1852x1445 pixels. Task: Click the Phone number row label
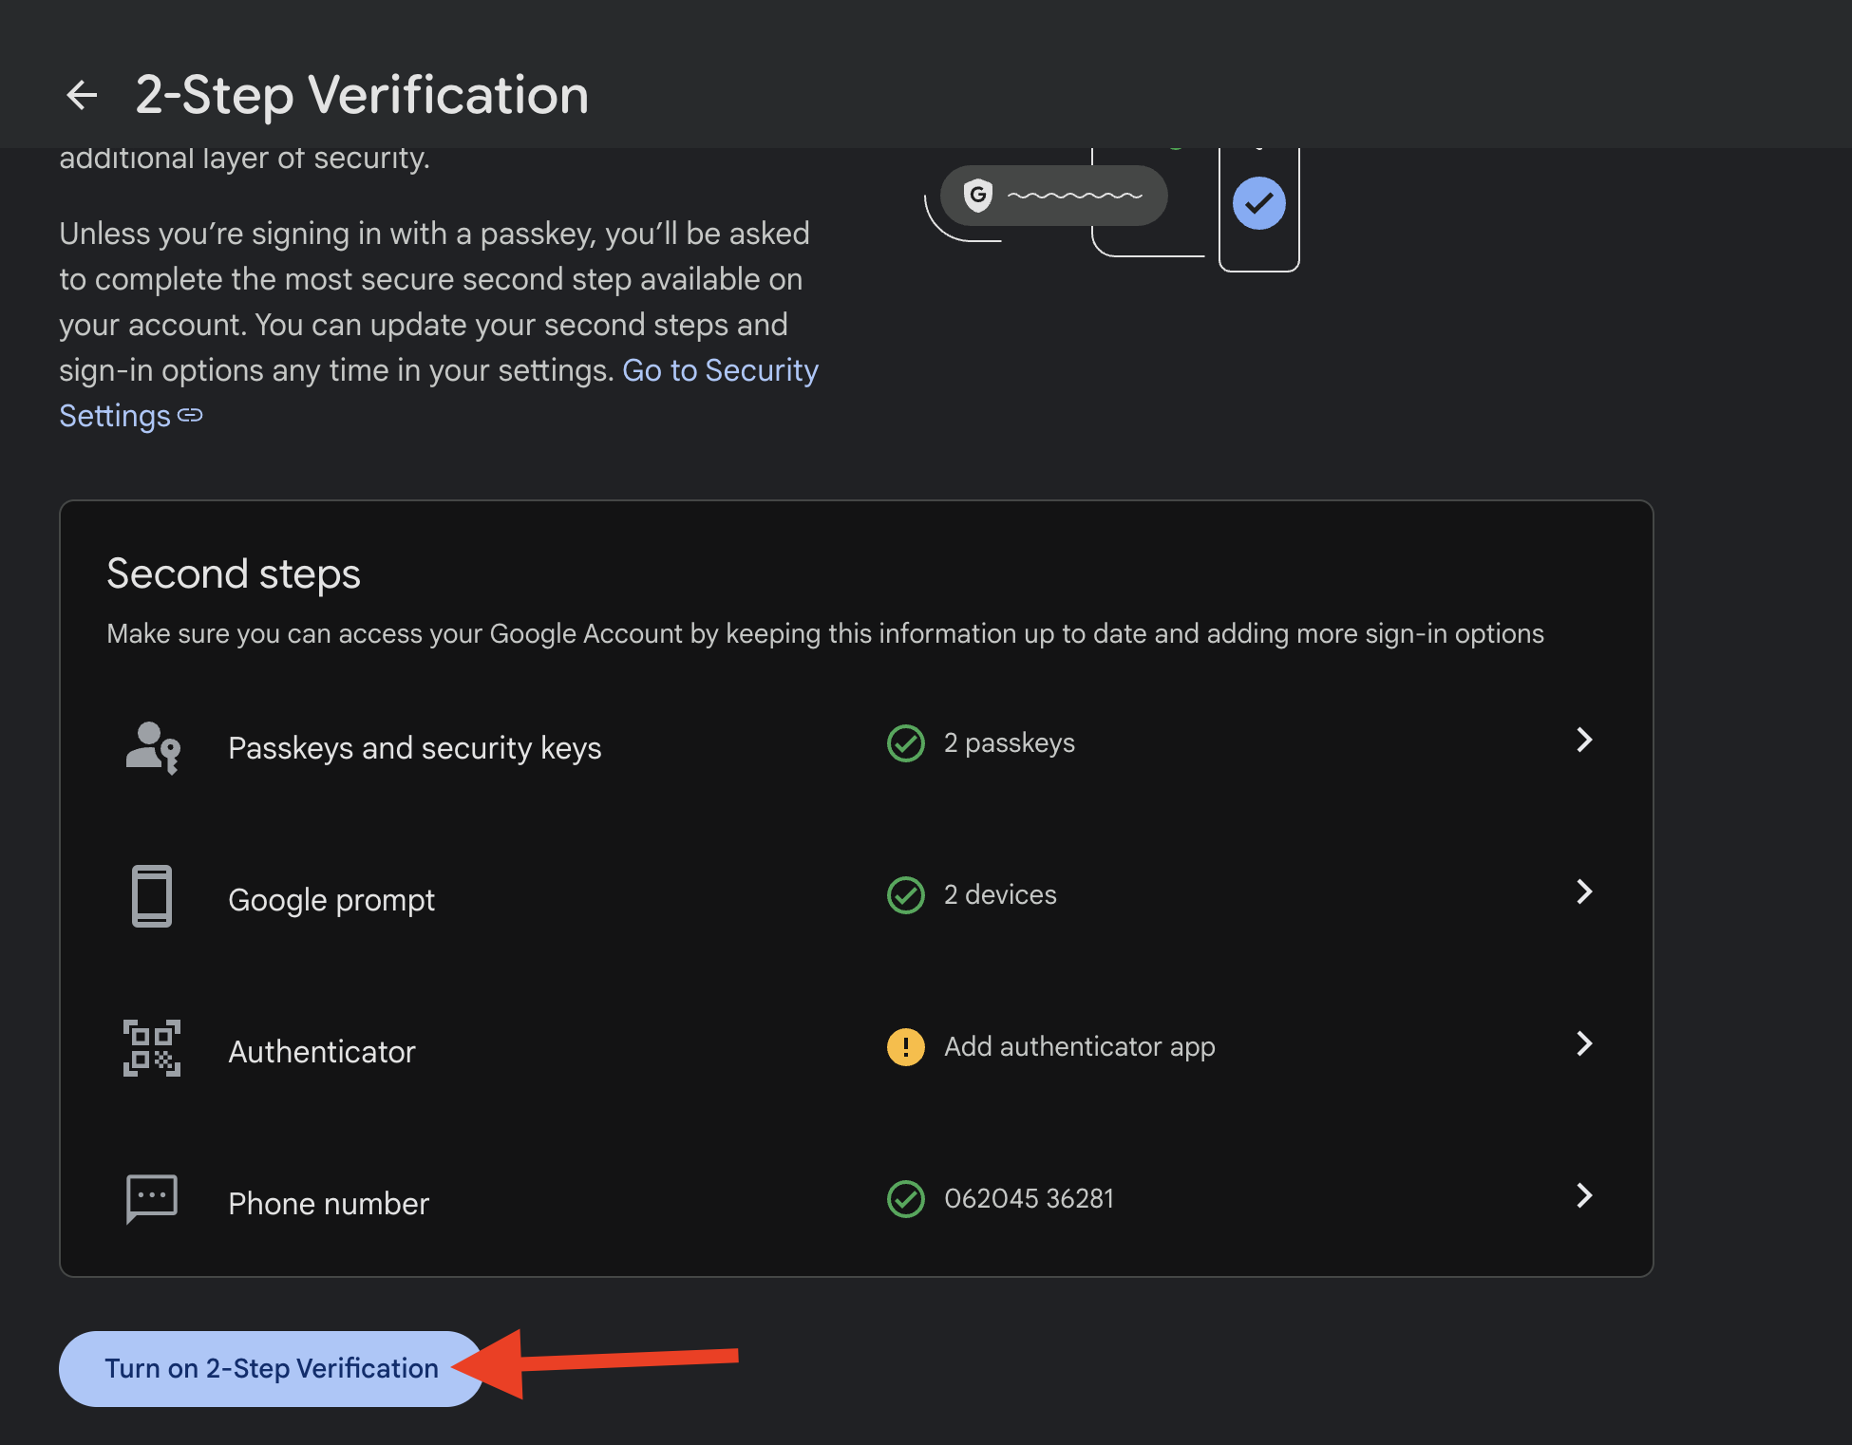(x=328, y=1203)
